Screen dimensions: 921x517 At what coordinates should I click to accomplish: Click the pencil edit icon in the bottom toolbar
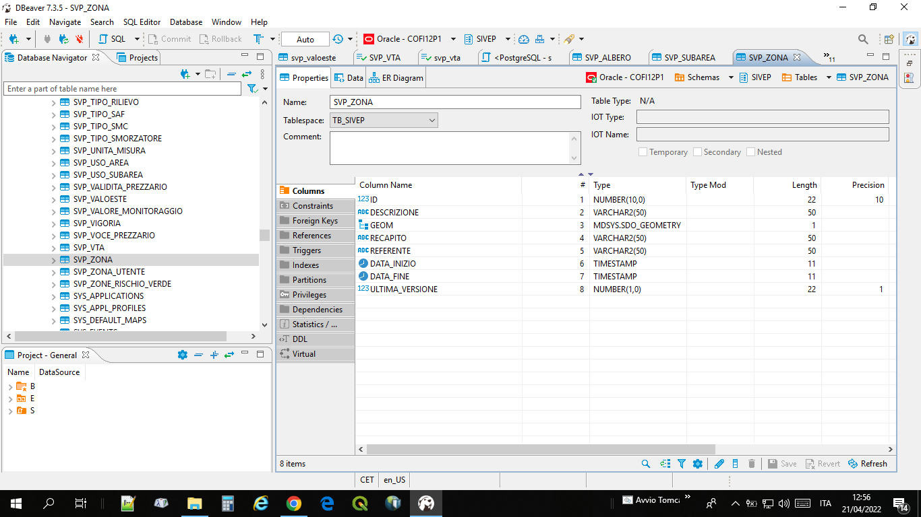pyautogui.click(x=719, y=463)
